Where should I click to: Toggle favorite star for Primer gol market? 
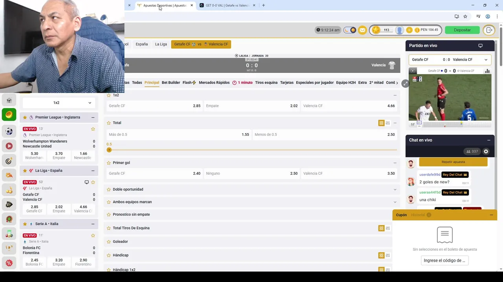click(x=108, y=163)
